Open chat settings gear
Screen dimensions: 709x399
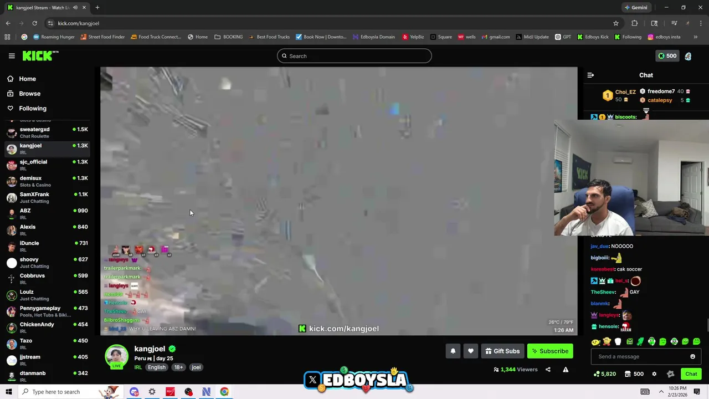click(654, 374)
